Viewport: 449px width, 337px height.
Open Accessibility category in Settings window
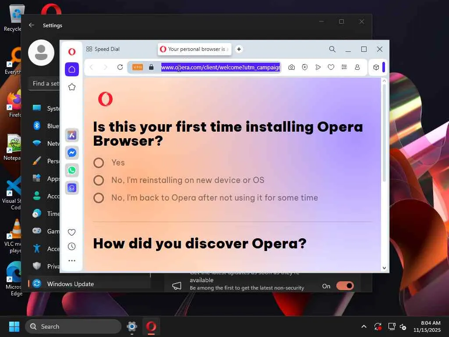[x=46, y=248]
